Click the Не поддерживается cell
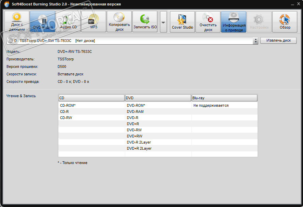303x207 pixels. (x=211, y=105)
